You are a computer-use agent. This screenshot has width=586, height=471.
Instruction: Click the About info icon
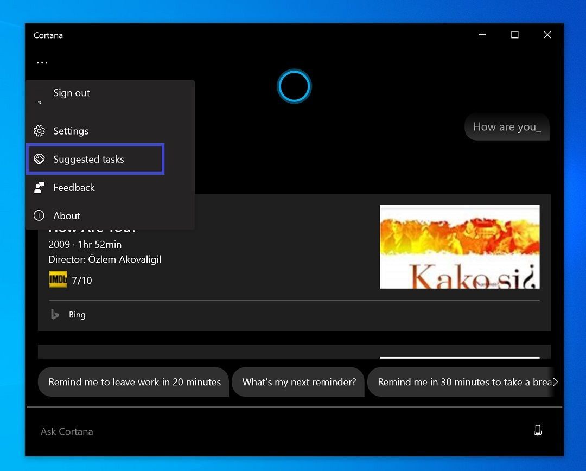[x=39, y=215]
